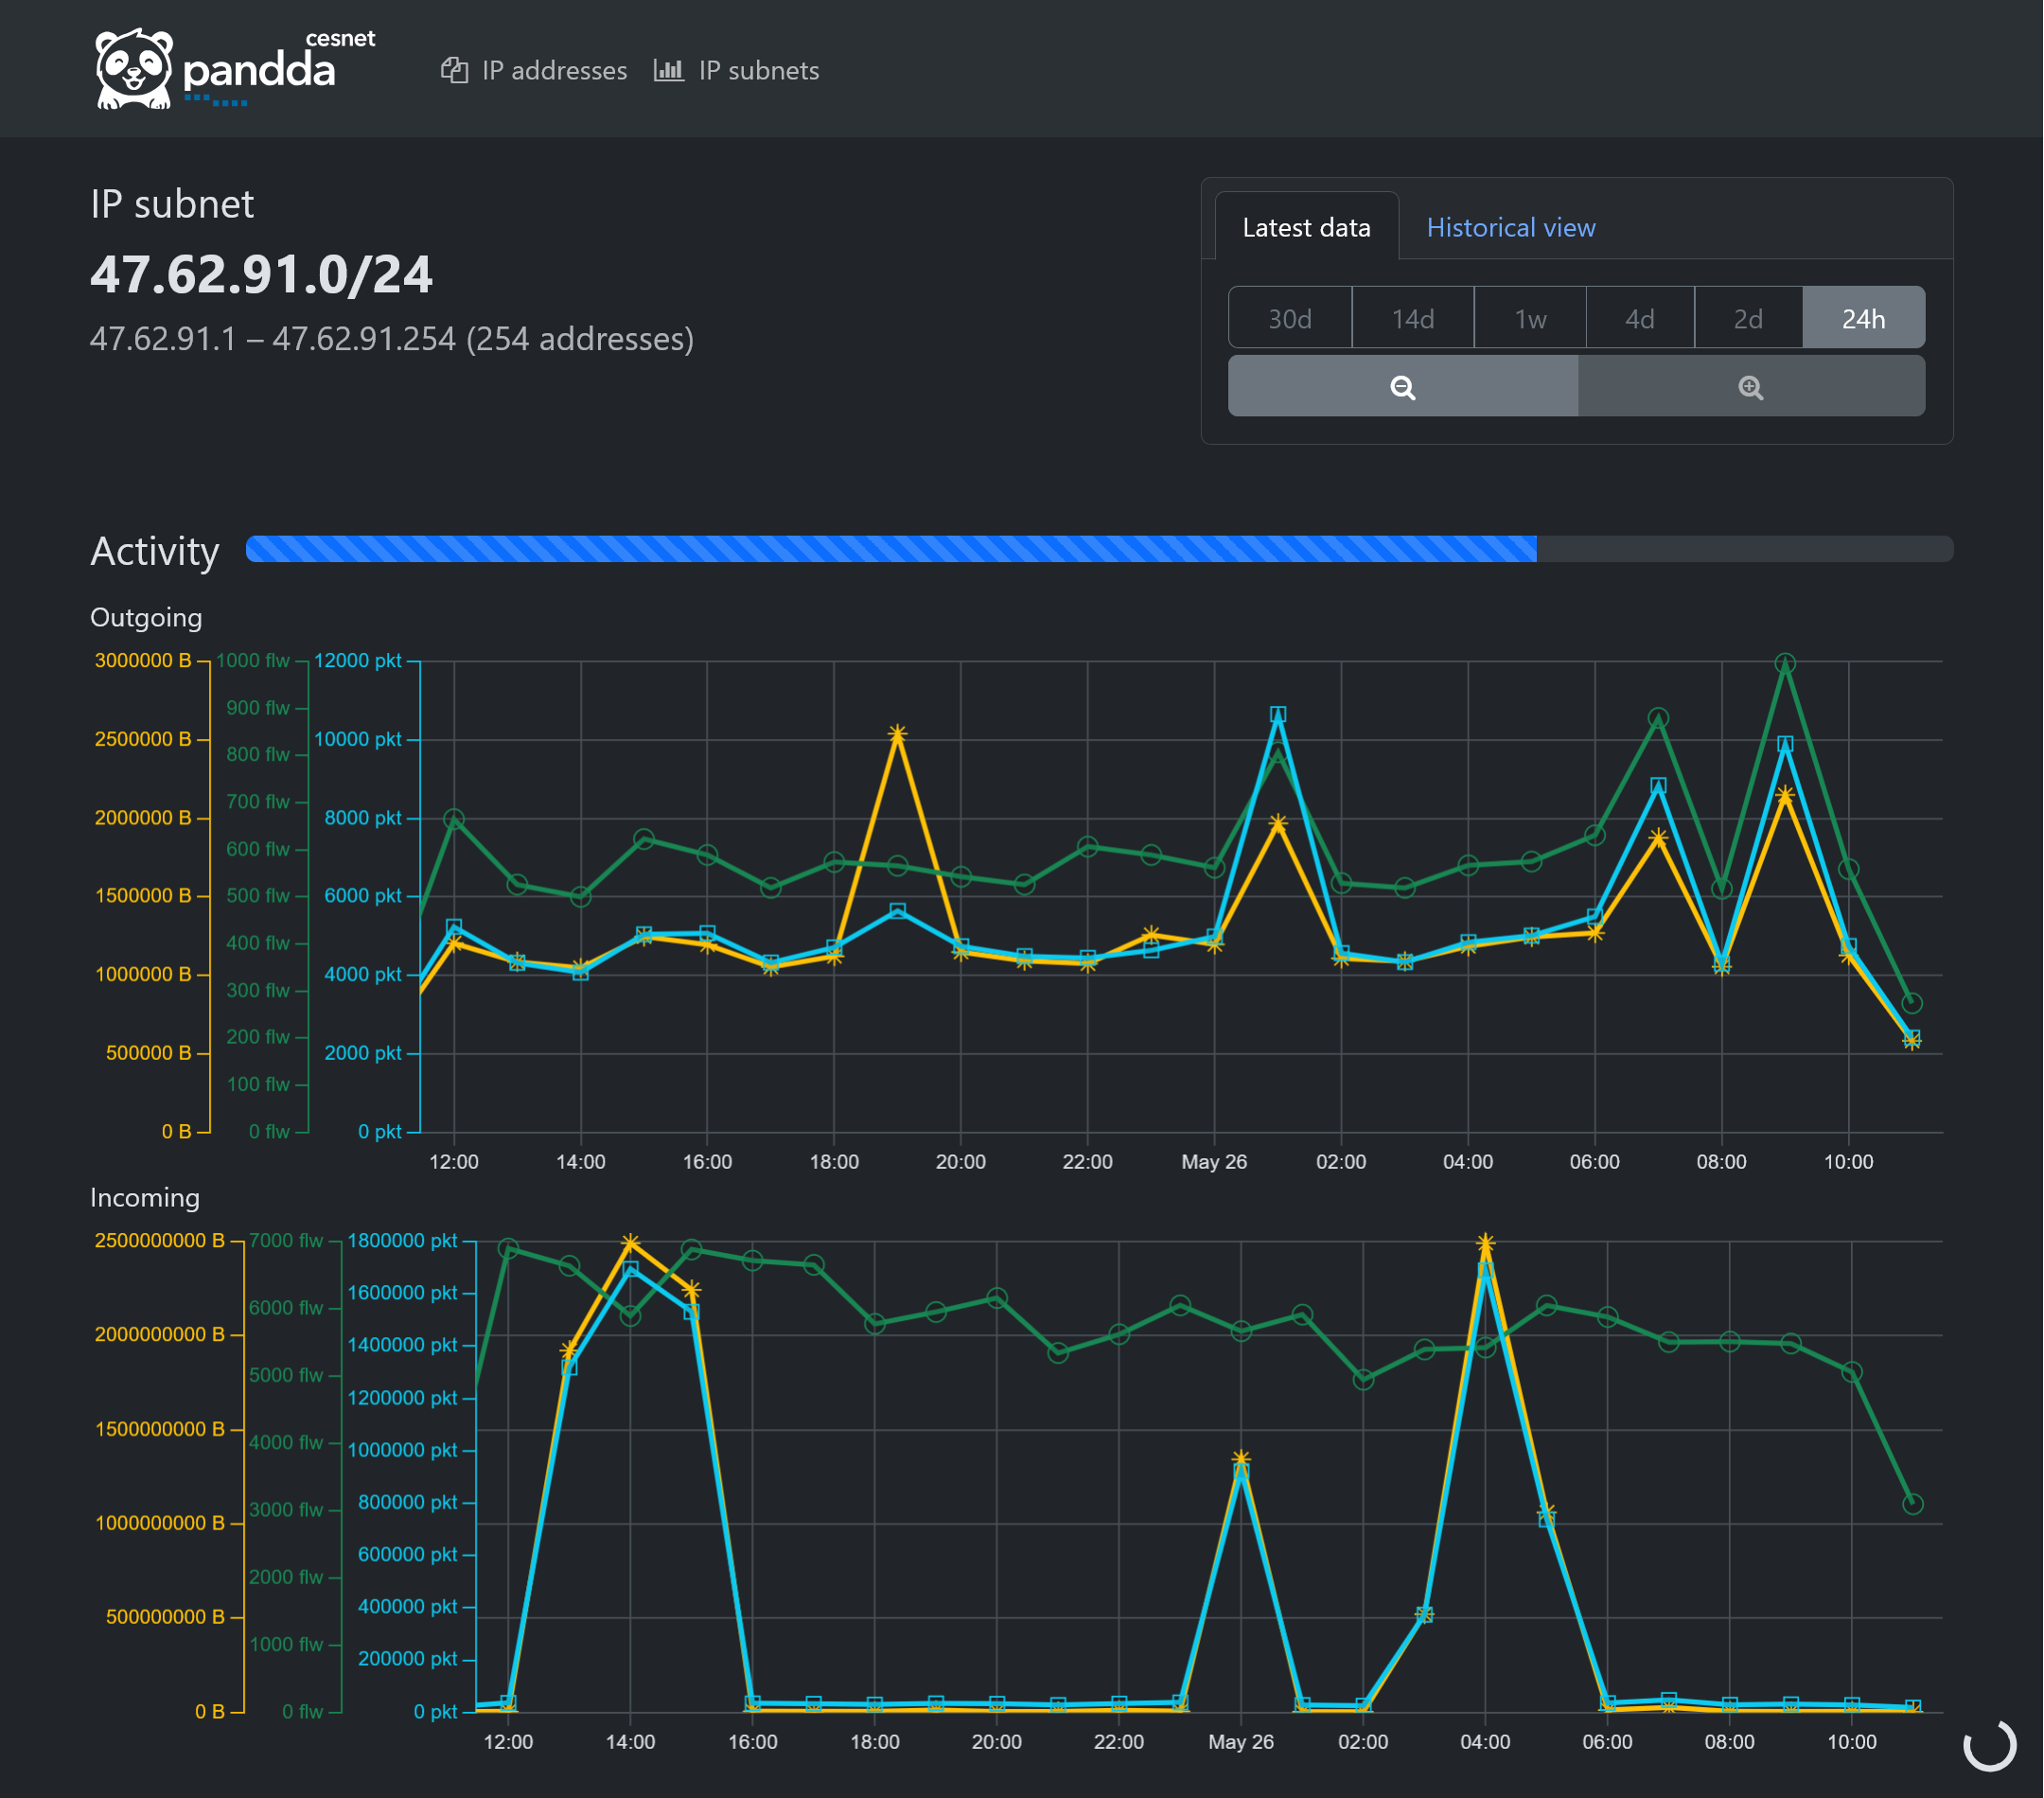Select the IP subnets chart icon
Viewport: 2044px width, 1798px height.
click(668, 70)
